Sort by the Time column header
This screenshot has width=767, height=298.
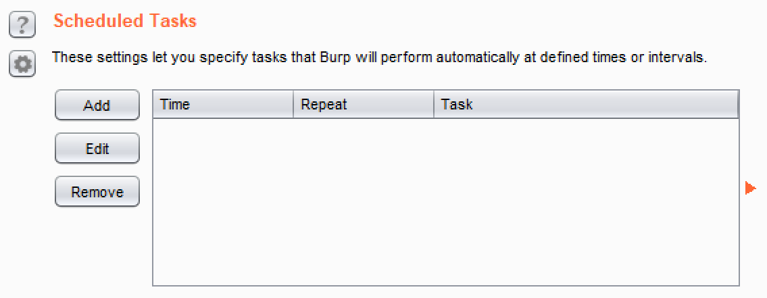coord(223,105)
